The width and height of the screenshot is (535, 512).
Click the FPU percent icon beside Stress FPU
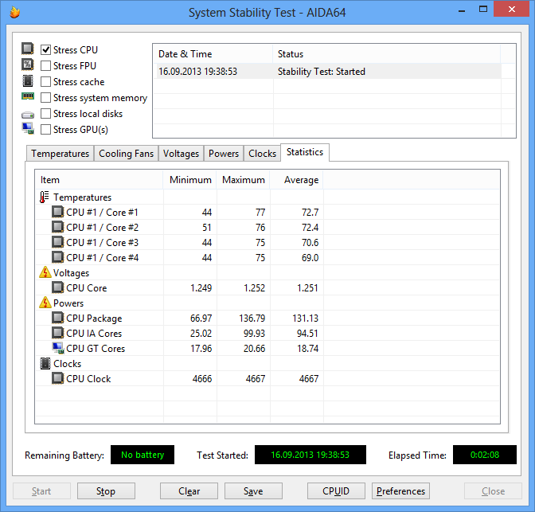coord(28,64)
